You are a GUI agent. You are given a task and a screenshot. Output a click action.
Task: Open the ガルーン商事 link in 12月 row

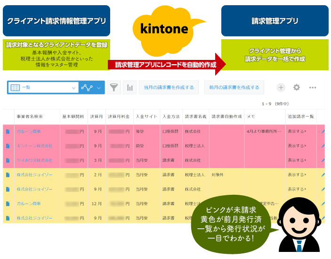(29, 203)
